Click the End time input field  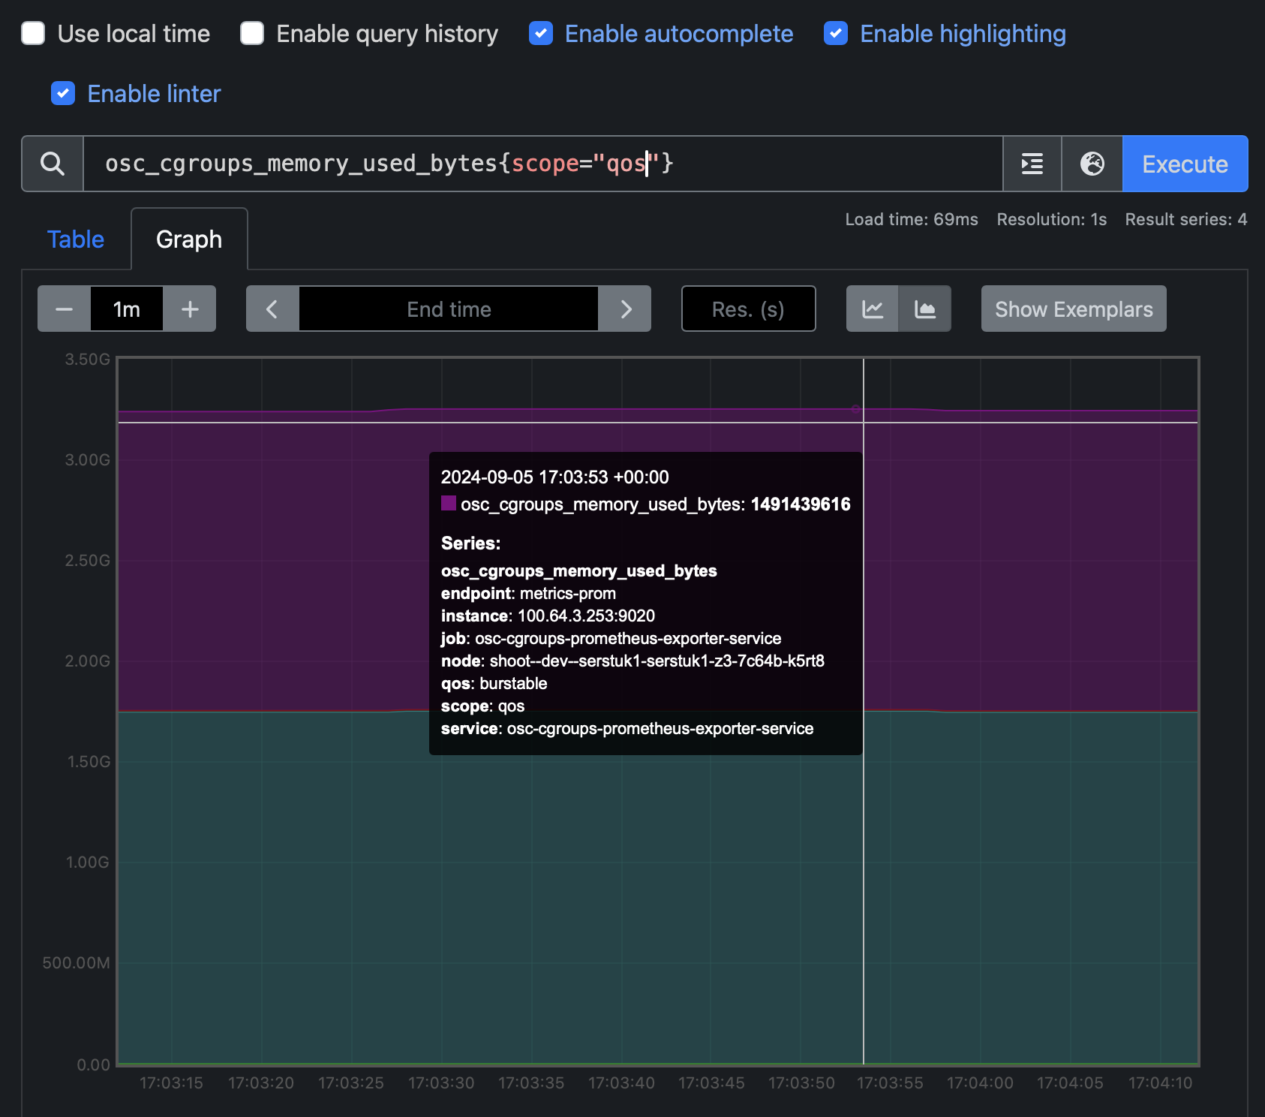click(x=449, y=309)
